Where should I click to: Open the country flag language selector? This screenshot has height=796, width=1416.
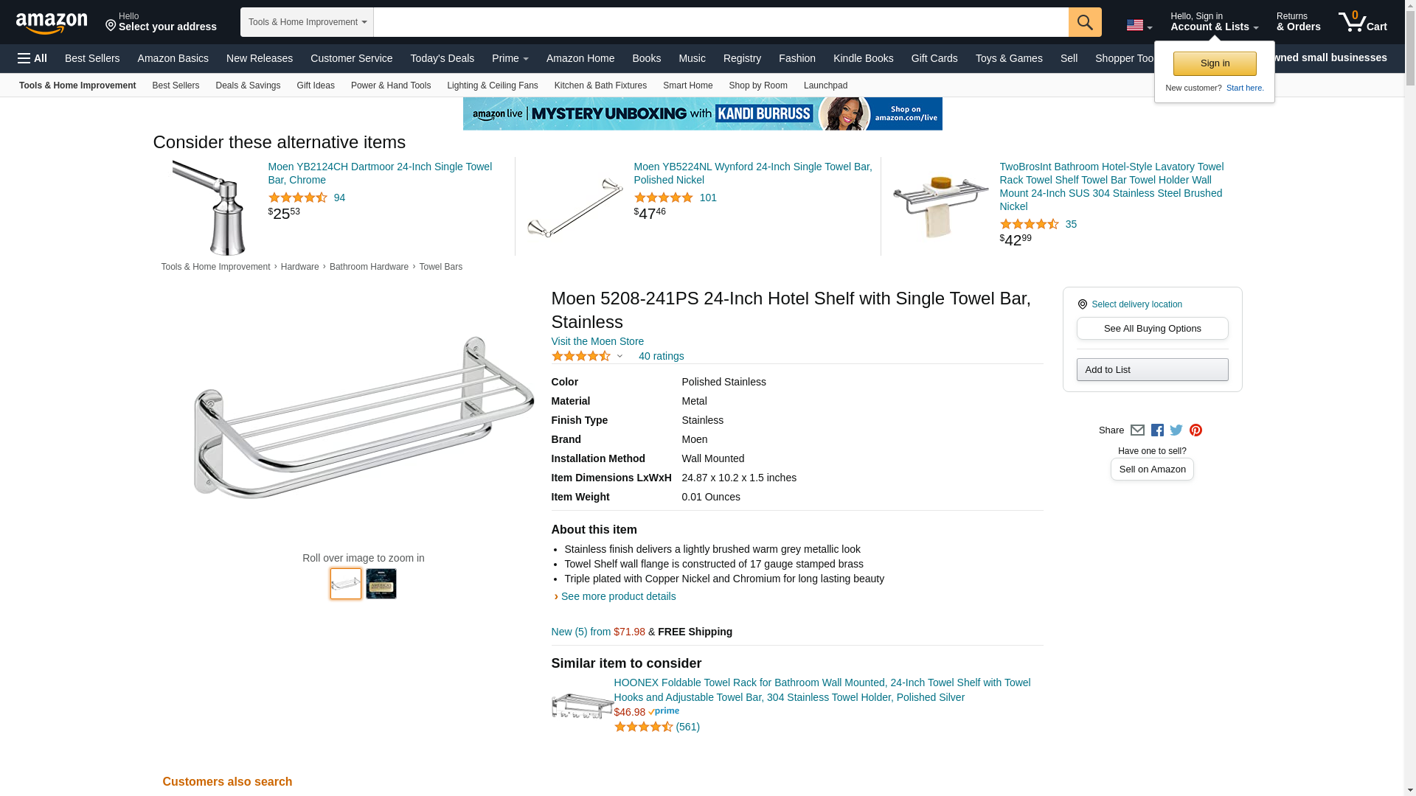[x=1139, y=26]
